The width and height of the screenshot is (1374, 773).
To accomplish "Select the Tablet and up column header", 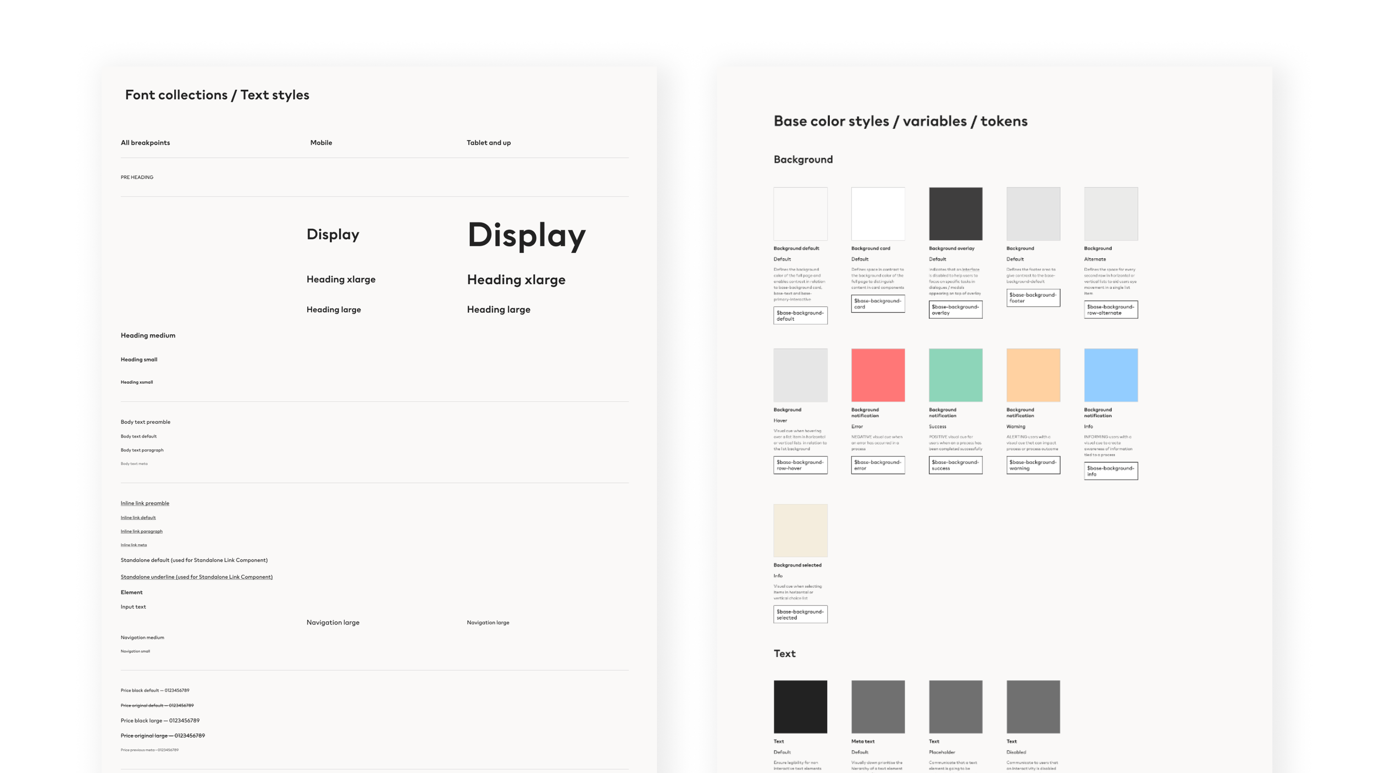I will tap(489, 142).
